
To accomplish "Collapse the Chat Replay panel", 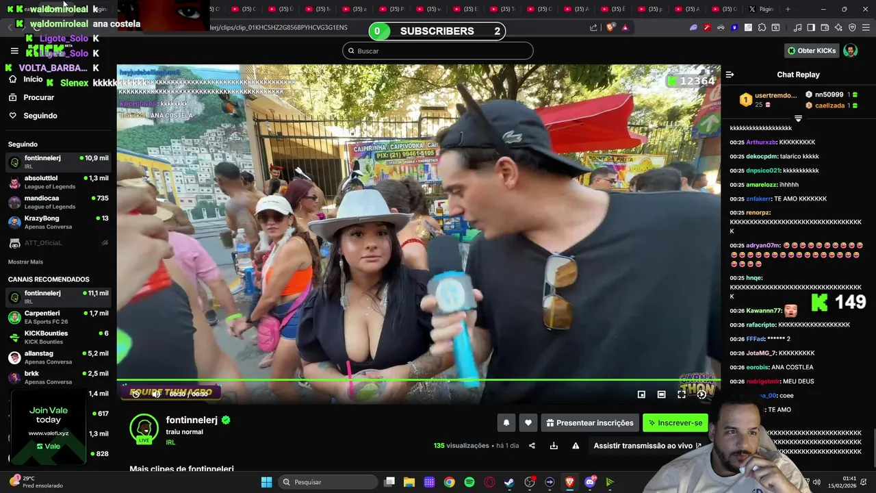I will coord(730,75).
